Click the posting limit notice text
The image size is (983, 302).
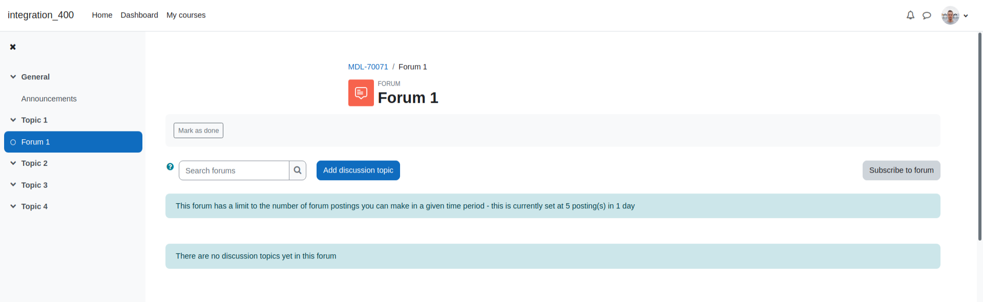point(405,206)
